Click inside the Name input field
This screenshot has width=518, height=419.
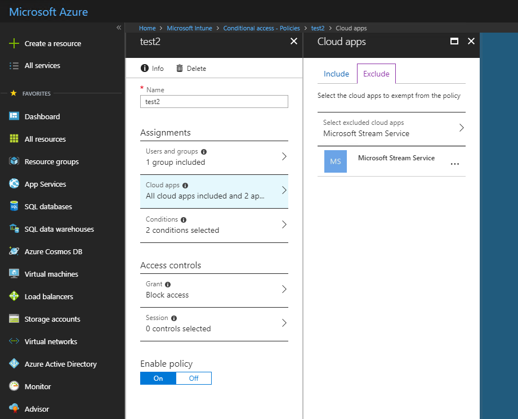point(214,101)
